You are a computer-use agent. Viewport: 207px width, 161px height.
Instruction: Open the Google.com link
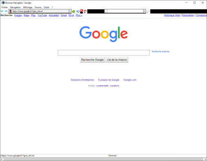click(130, 80)
